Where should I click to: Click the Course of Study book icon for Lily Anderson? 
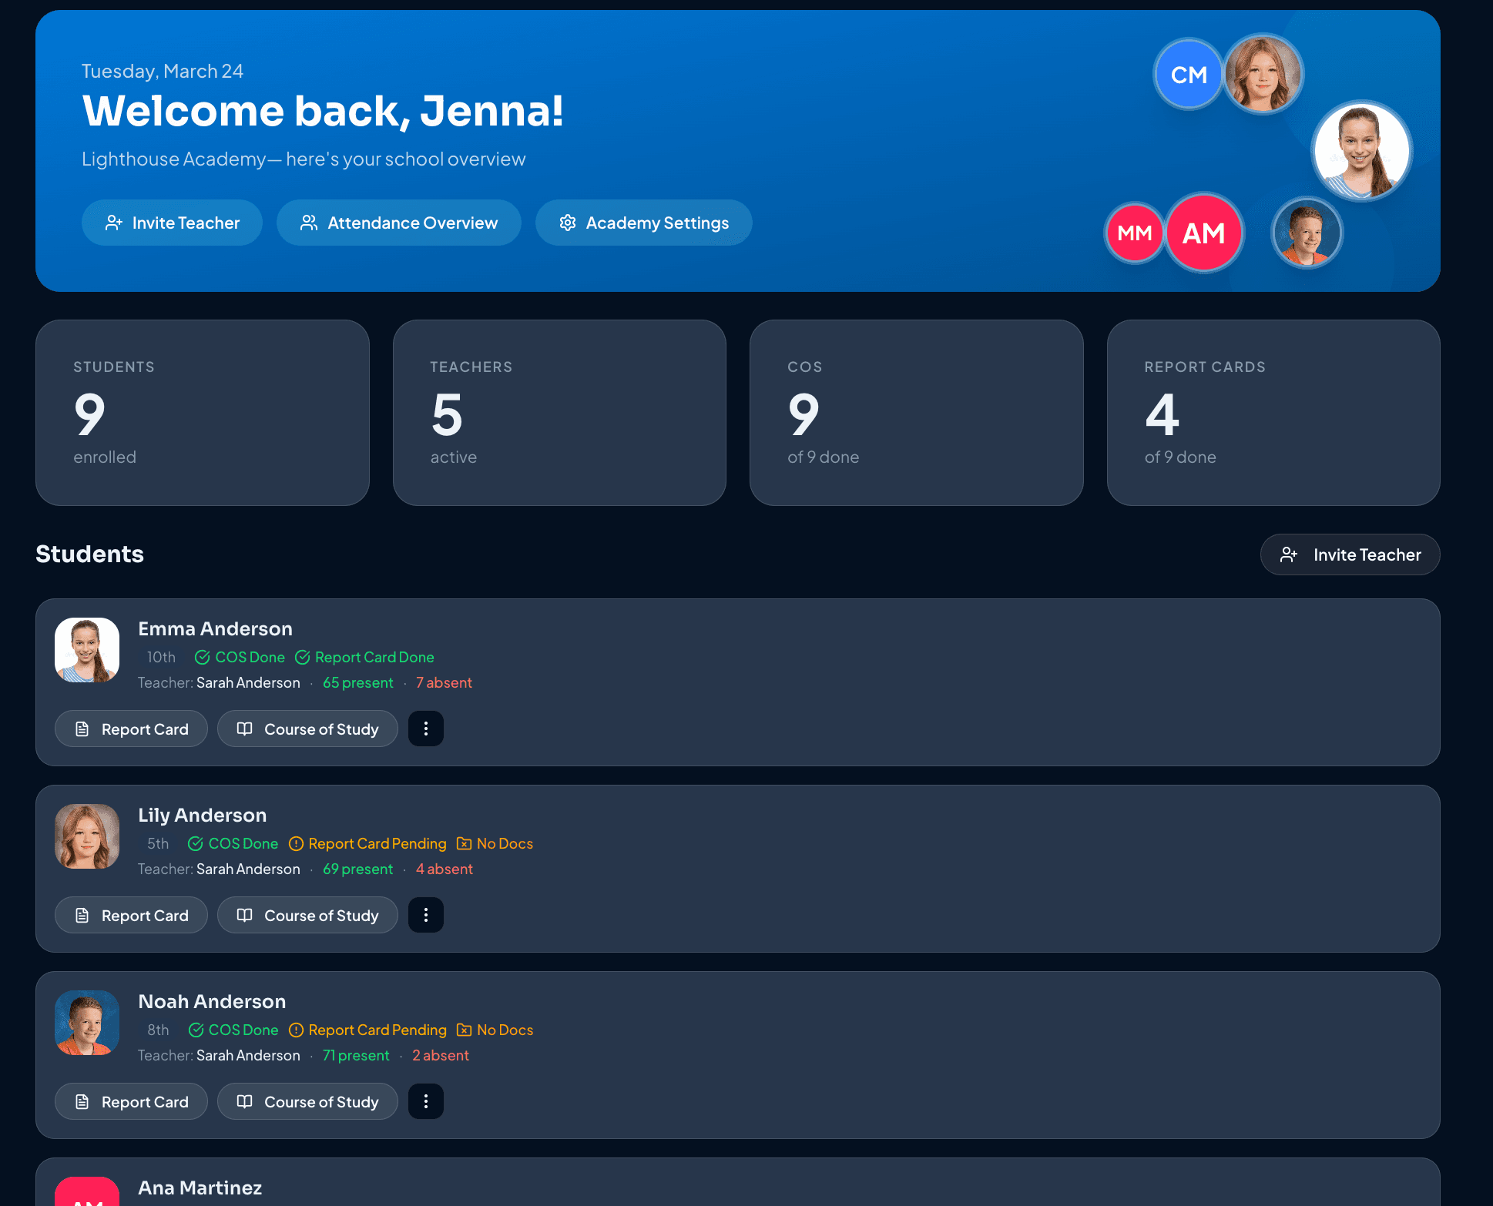pyautogui.click(x=246, y=915)
